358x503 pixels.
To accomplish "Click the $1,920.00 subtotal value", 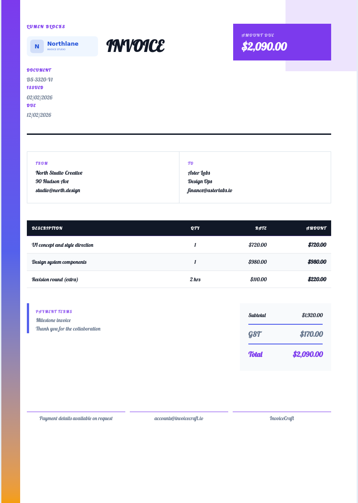I will (312, 315).
